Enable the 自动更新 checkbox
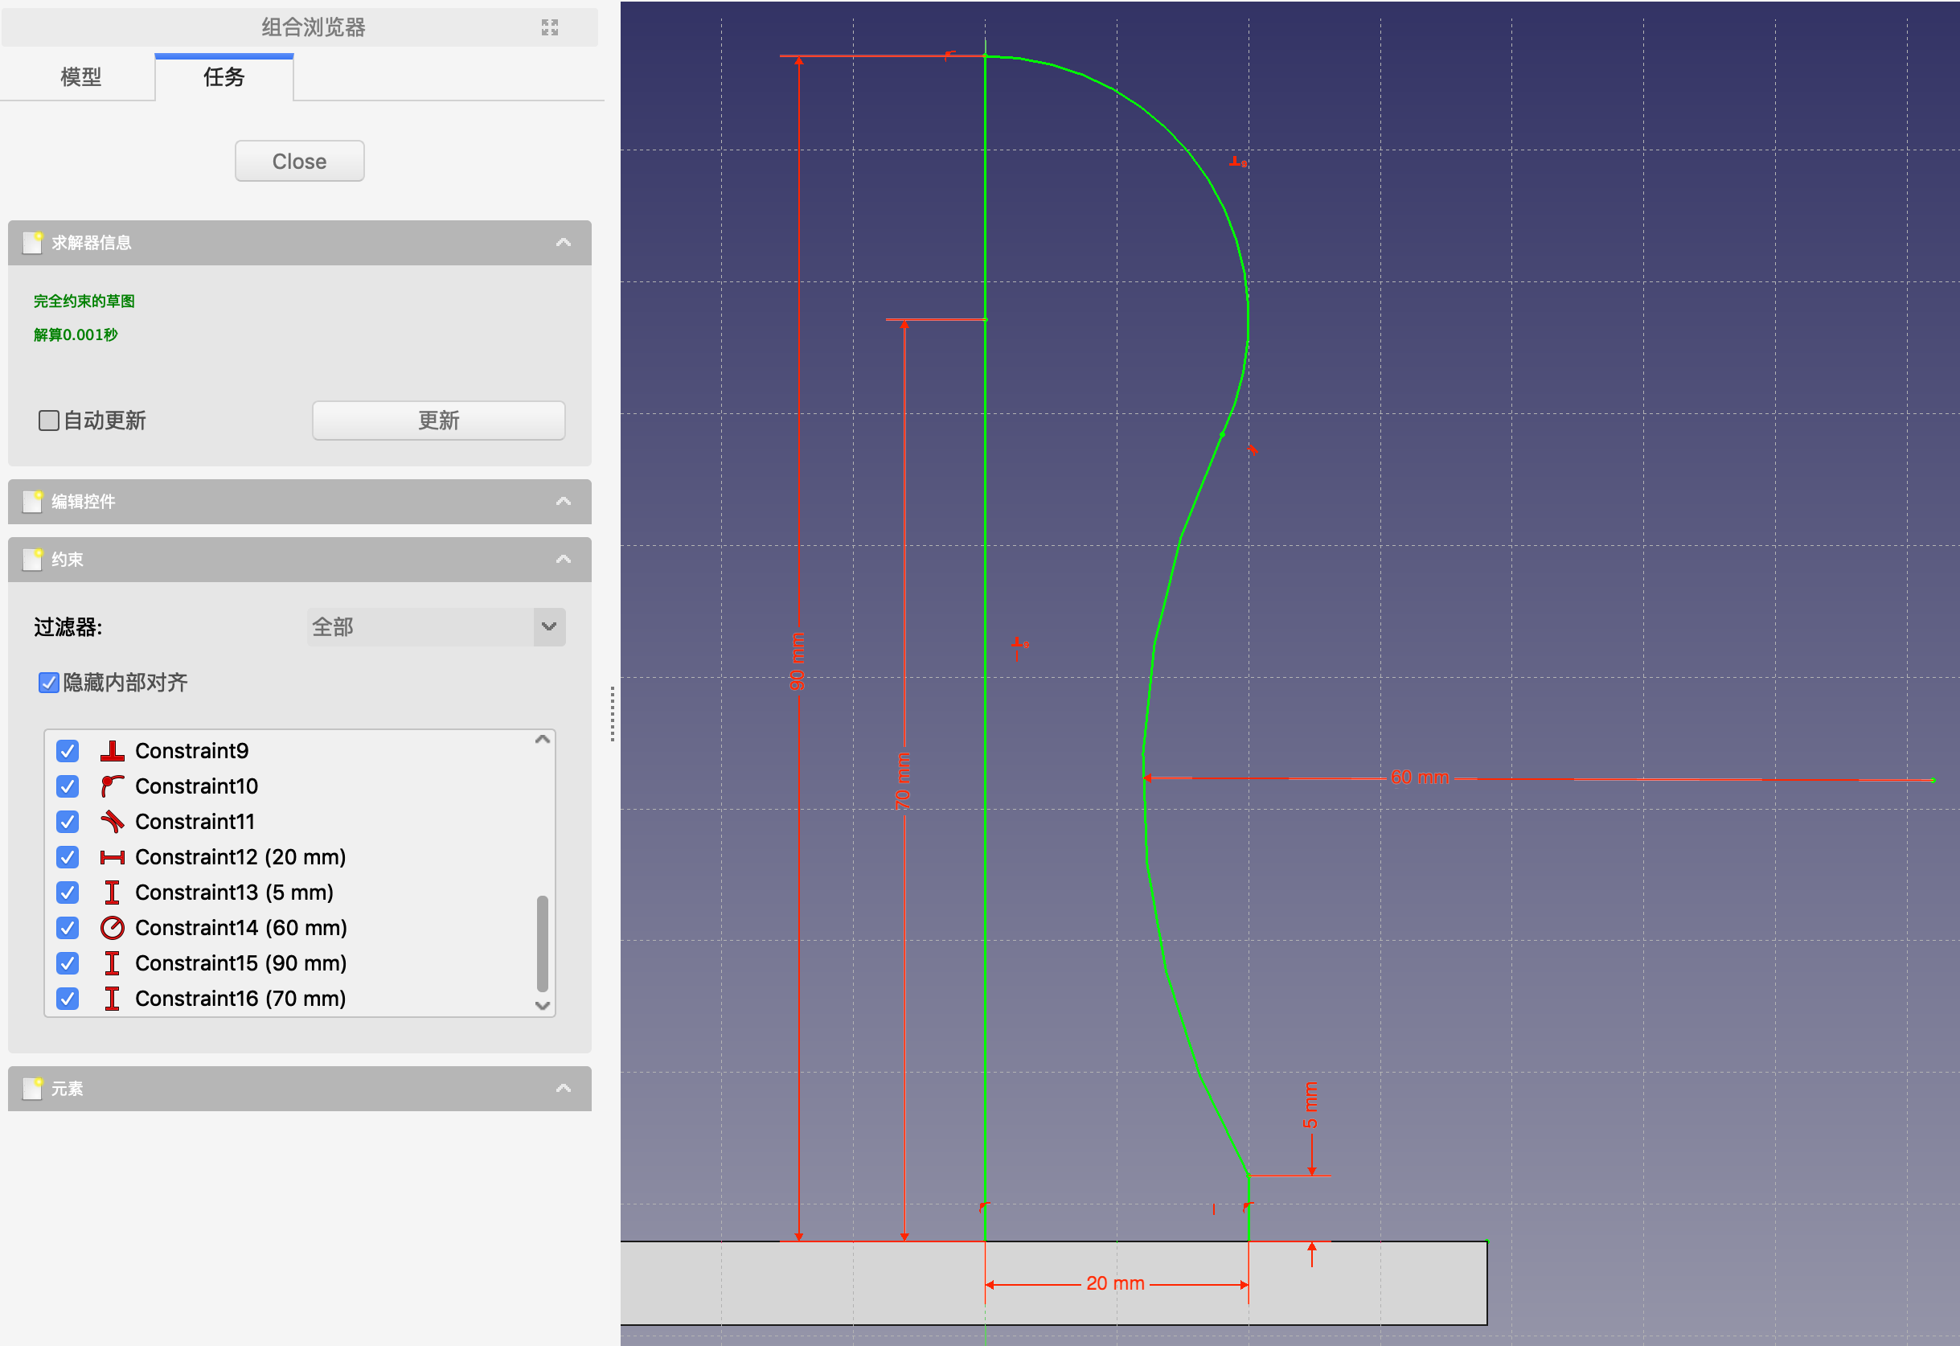This screenshot has width=1960, height=1346. [x=49, y=420]
